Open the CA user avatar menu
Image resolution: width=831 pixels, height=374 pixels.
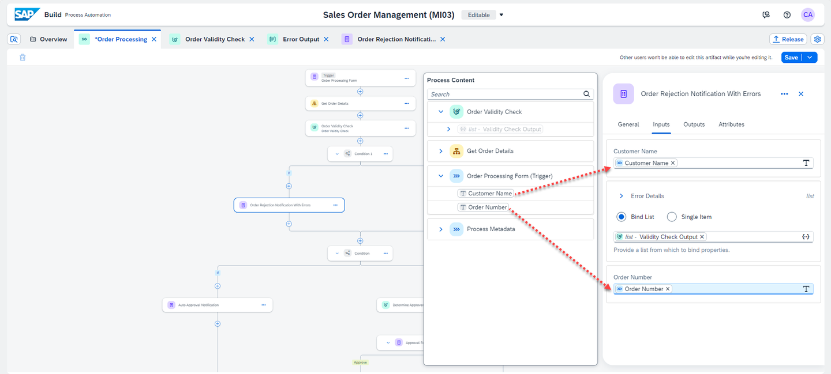pos(808,15)
